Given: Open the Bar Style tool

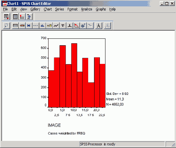Looking at the screenshot, I should [42, 26].
